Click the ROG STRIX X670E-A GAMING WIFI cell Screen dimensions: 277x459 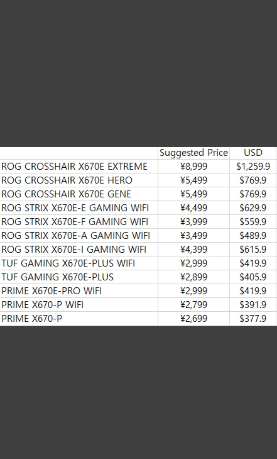[76, 236]
